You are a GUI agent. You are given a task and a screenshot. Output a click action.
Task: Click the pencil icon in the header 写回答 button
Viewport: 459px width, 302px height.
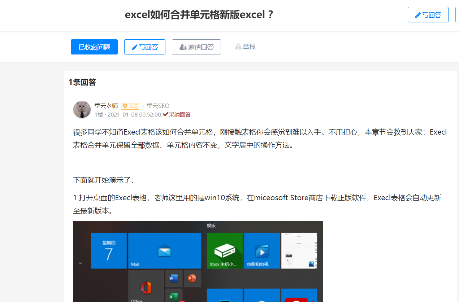pos(418,15)
